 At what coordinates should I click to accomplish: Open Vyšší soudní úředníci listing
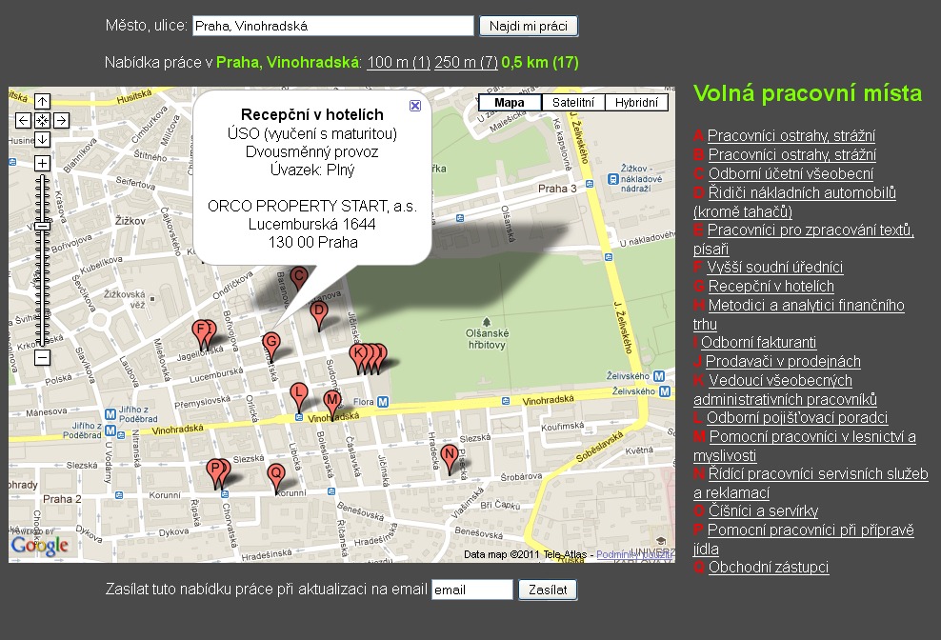click(x=774, y=268)
